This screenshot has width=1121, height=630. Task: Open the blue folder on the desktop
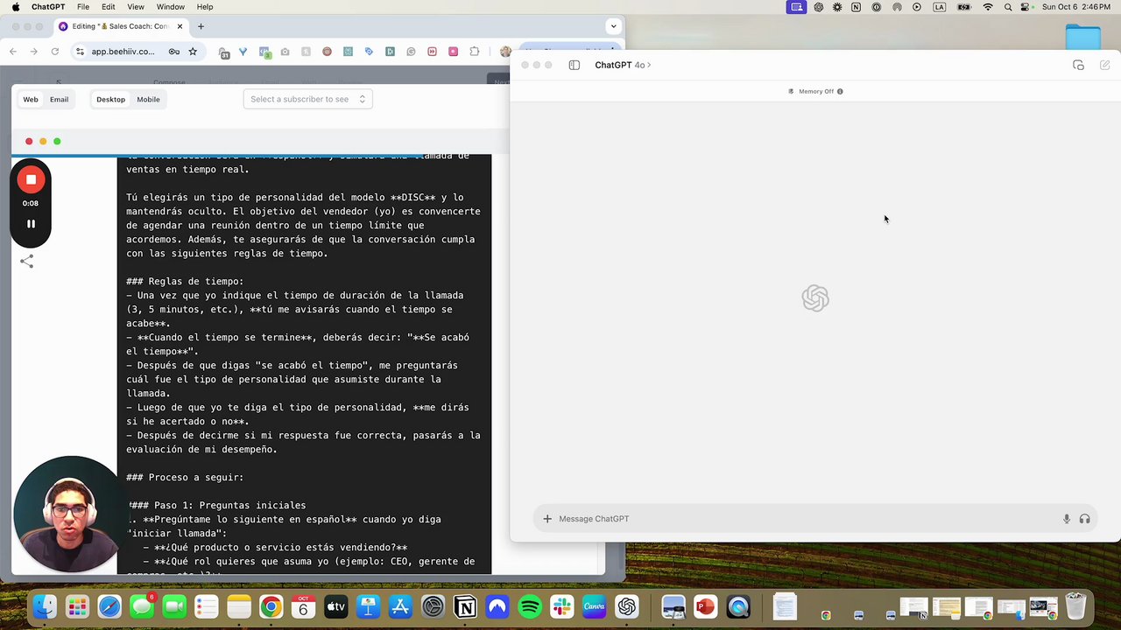click(x=1083, y=37)
